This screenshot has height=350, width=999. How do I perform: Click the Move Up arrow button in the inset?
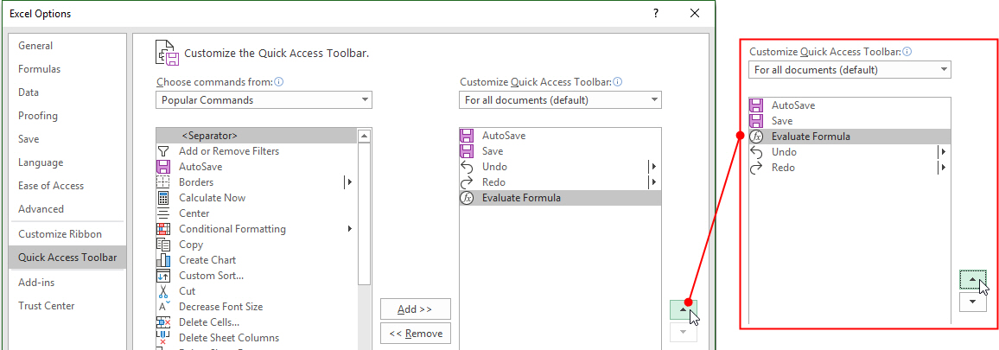972,279
